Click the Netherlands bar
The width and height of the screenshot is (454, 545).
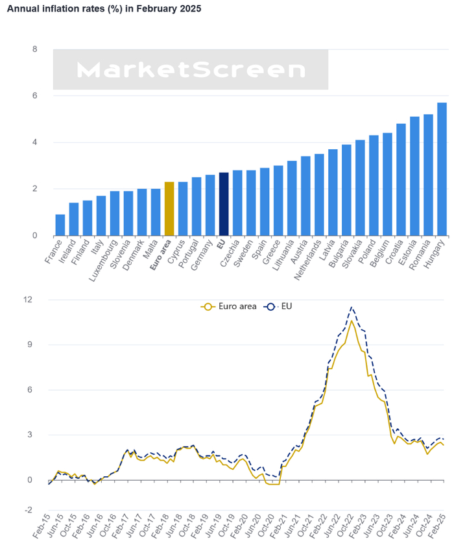click(x=318, y=195)
